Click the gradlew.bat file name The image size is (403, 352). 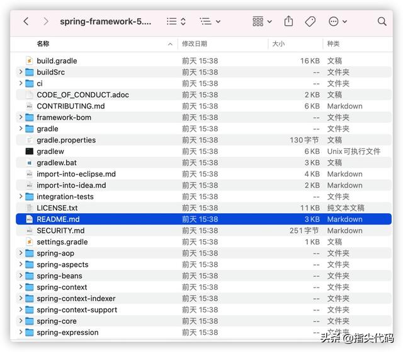click(x=57, y=163)
